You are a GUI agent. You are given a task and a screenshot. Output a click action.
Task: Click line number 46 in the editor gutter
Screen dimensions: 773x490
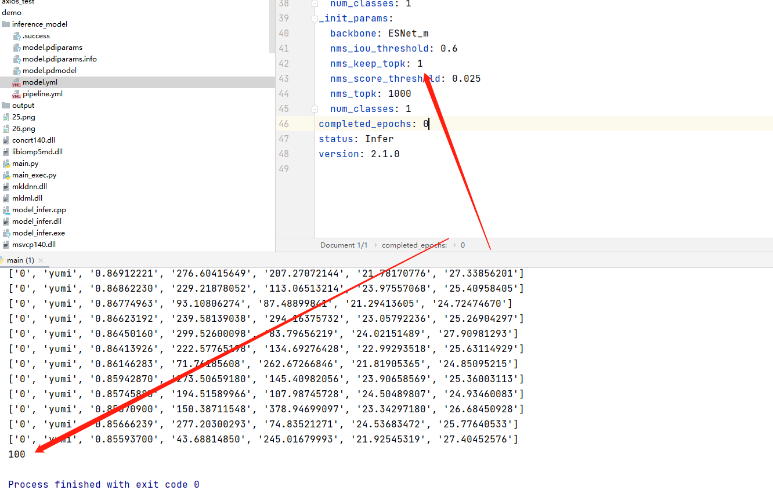tap(284, 124)
